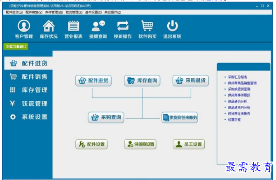Open 库存管理 sidebar section
Viewport: 276px width, 180px height.
28,90
